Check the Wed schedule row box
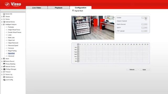The height and width of the screenshot is (94, 168). (x=78, y=54)
